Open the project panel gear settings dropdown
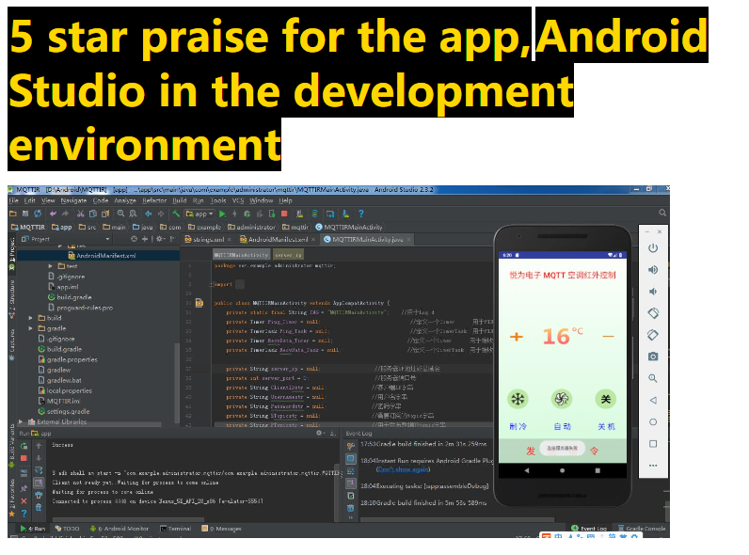This screenshot has height=555, width=749. coord(161,239)
